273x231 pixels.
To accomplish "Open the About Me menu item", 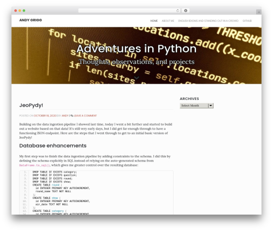I will (x=168, y=21).
